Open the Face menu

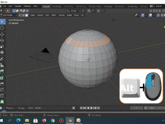click(76, 15)
